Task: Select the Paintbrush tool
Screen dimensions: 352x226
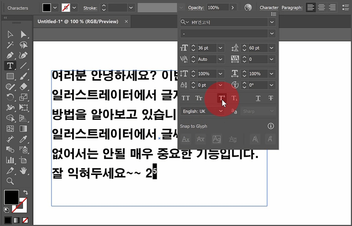Action: coord(23,76)
